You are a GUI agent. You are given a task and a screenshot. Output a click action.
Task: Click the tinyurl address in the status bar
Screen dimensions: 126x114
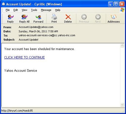[x=17, y=111]
